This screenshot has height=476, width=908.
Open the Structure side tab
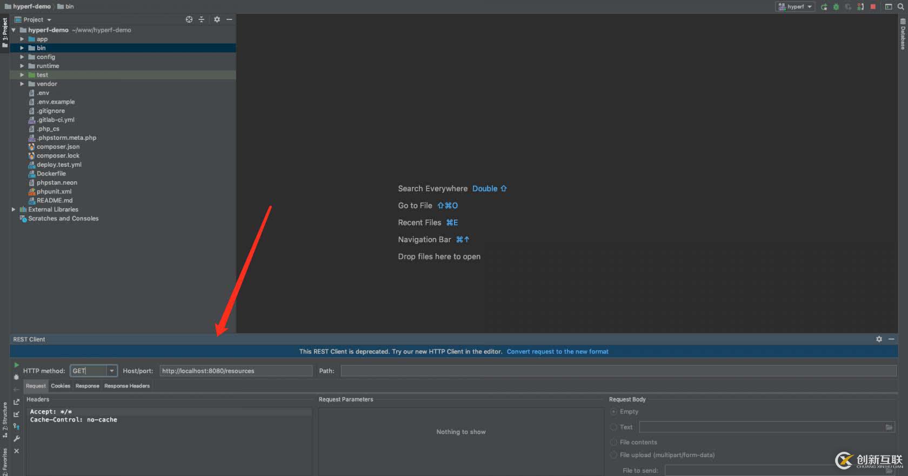coord(5,420)
